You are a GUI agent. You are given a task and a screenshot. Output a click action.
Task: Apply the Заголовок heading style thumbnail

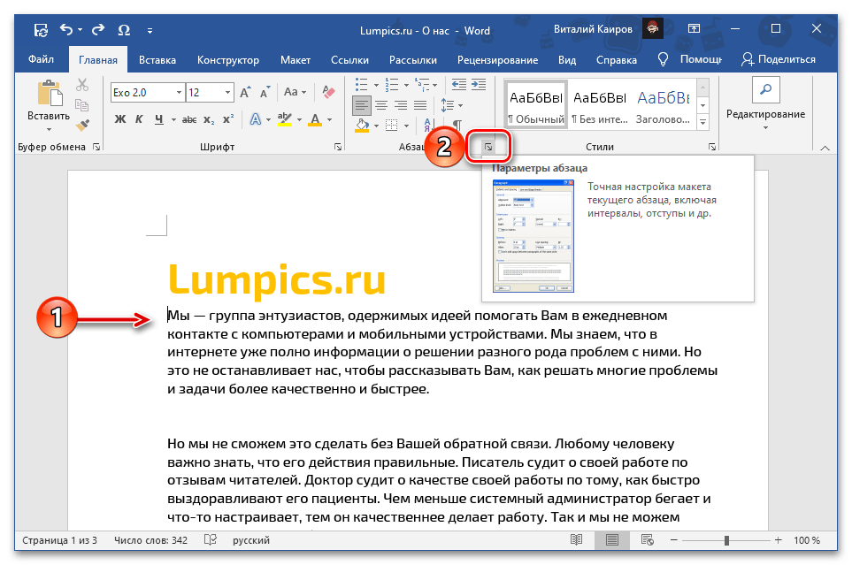(664, 104)
